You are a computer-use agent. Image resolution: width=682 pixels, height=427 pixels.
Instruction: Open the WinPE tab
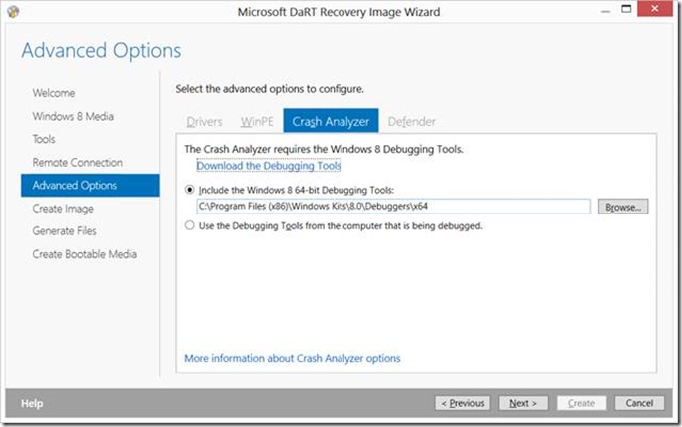pos(257,121)
